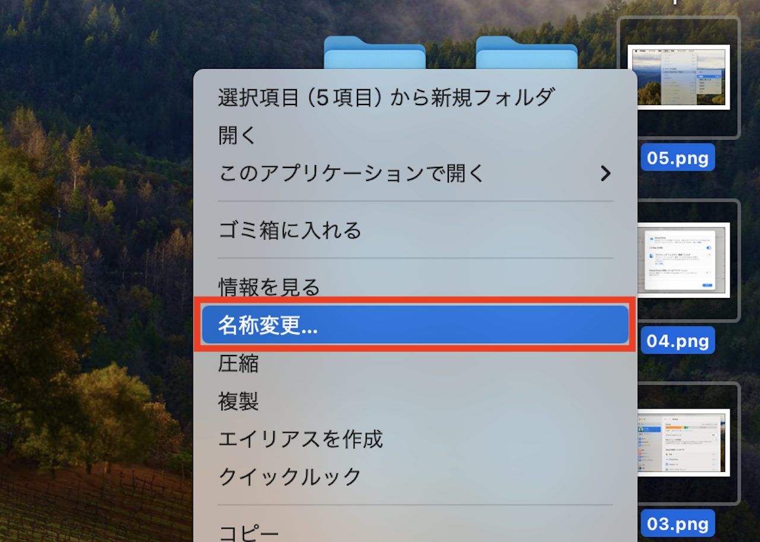760x542 pixels.
Task: Click the 03.png file name label
Action: click(x=677, y=524)
